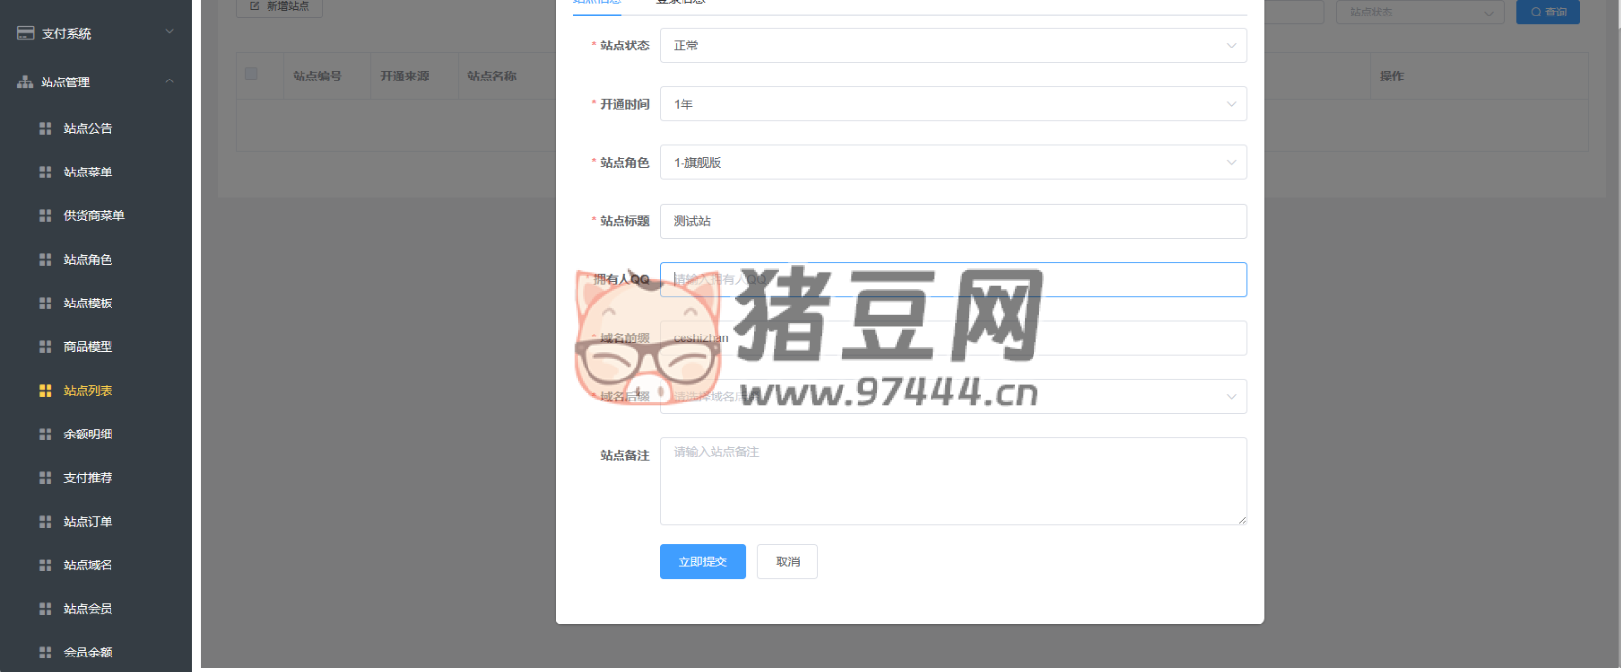Click the 站点管理 sitemap icon in sidebar
The image size is (1621, 672).
[25, 82]
